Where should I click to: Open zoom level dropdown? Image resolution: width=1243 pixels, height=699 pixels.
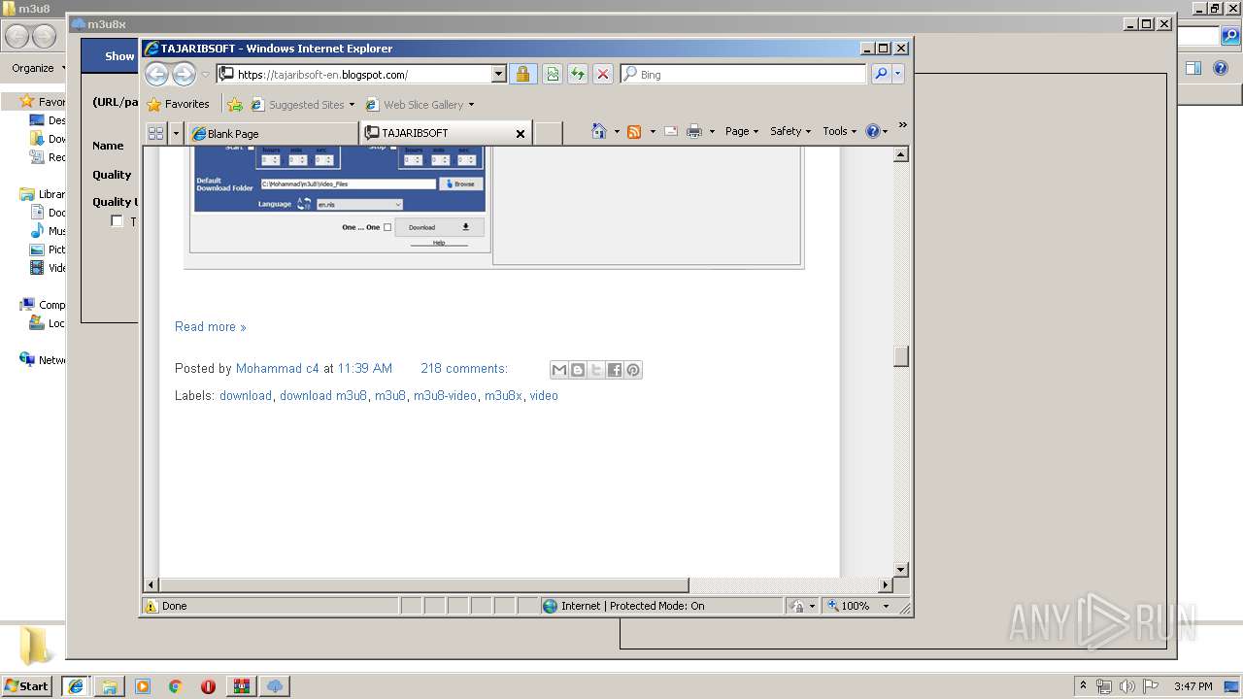tap(886, 606)
